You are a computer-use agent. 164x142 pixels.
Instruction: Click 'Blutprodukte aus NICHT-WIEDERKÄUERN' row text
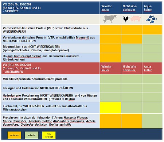click(x=36, y=48)
